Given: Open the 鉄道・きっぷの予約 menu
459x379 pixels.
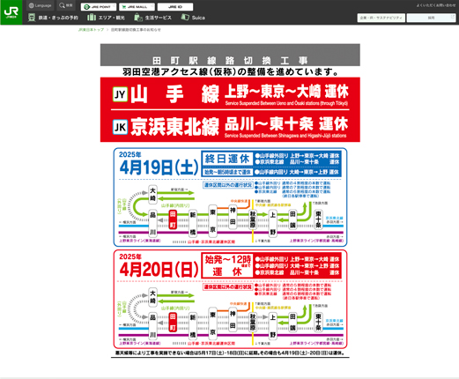Looking at the screenshot, I should 53,18.
